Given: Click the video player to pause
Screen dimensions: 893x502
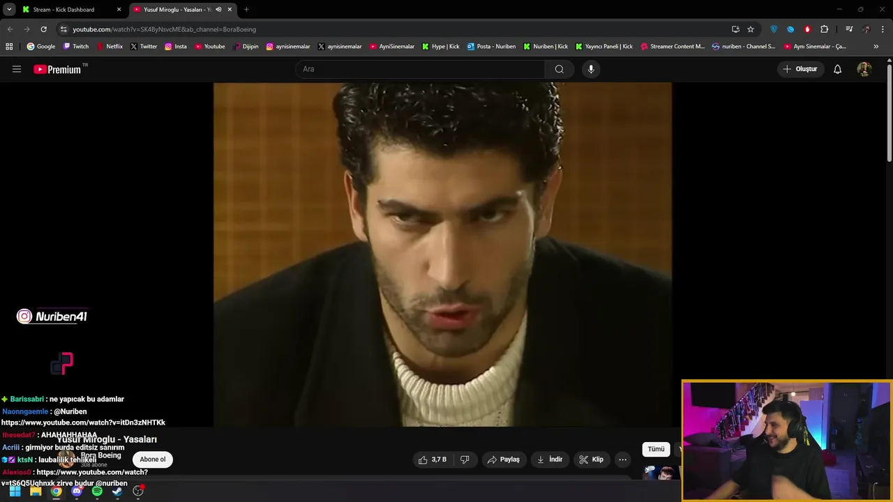Looking at the screenshot, I should [442, 254].
